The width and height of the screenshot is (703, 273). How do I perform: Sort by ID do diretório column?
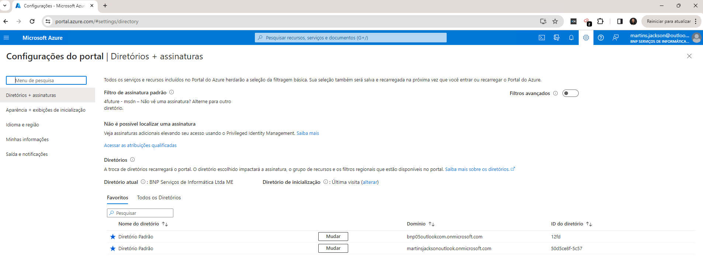pyautogui.click(x=571, y=224)
